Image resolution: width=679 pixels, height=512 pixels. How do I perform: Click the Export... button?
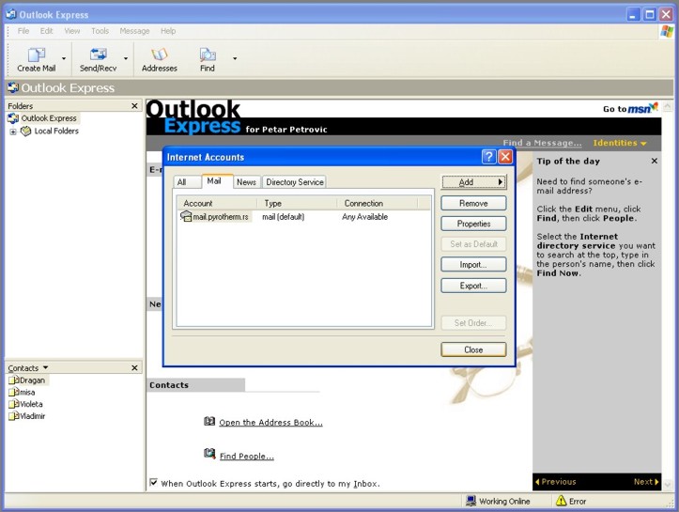[473, 286]
